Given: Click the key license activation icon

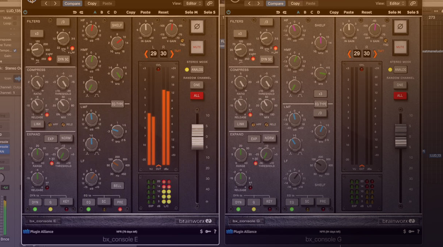Looking at the screenshot, I should click(x=207, y=231).
